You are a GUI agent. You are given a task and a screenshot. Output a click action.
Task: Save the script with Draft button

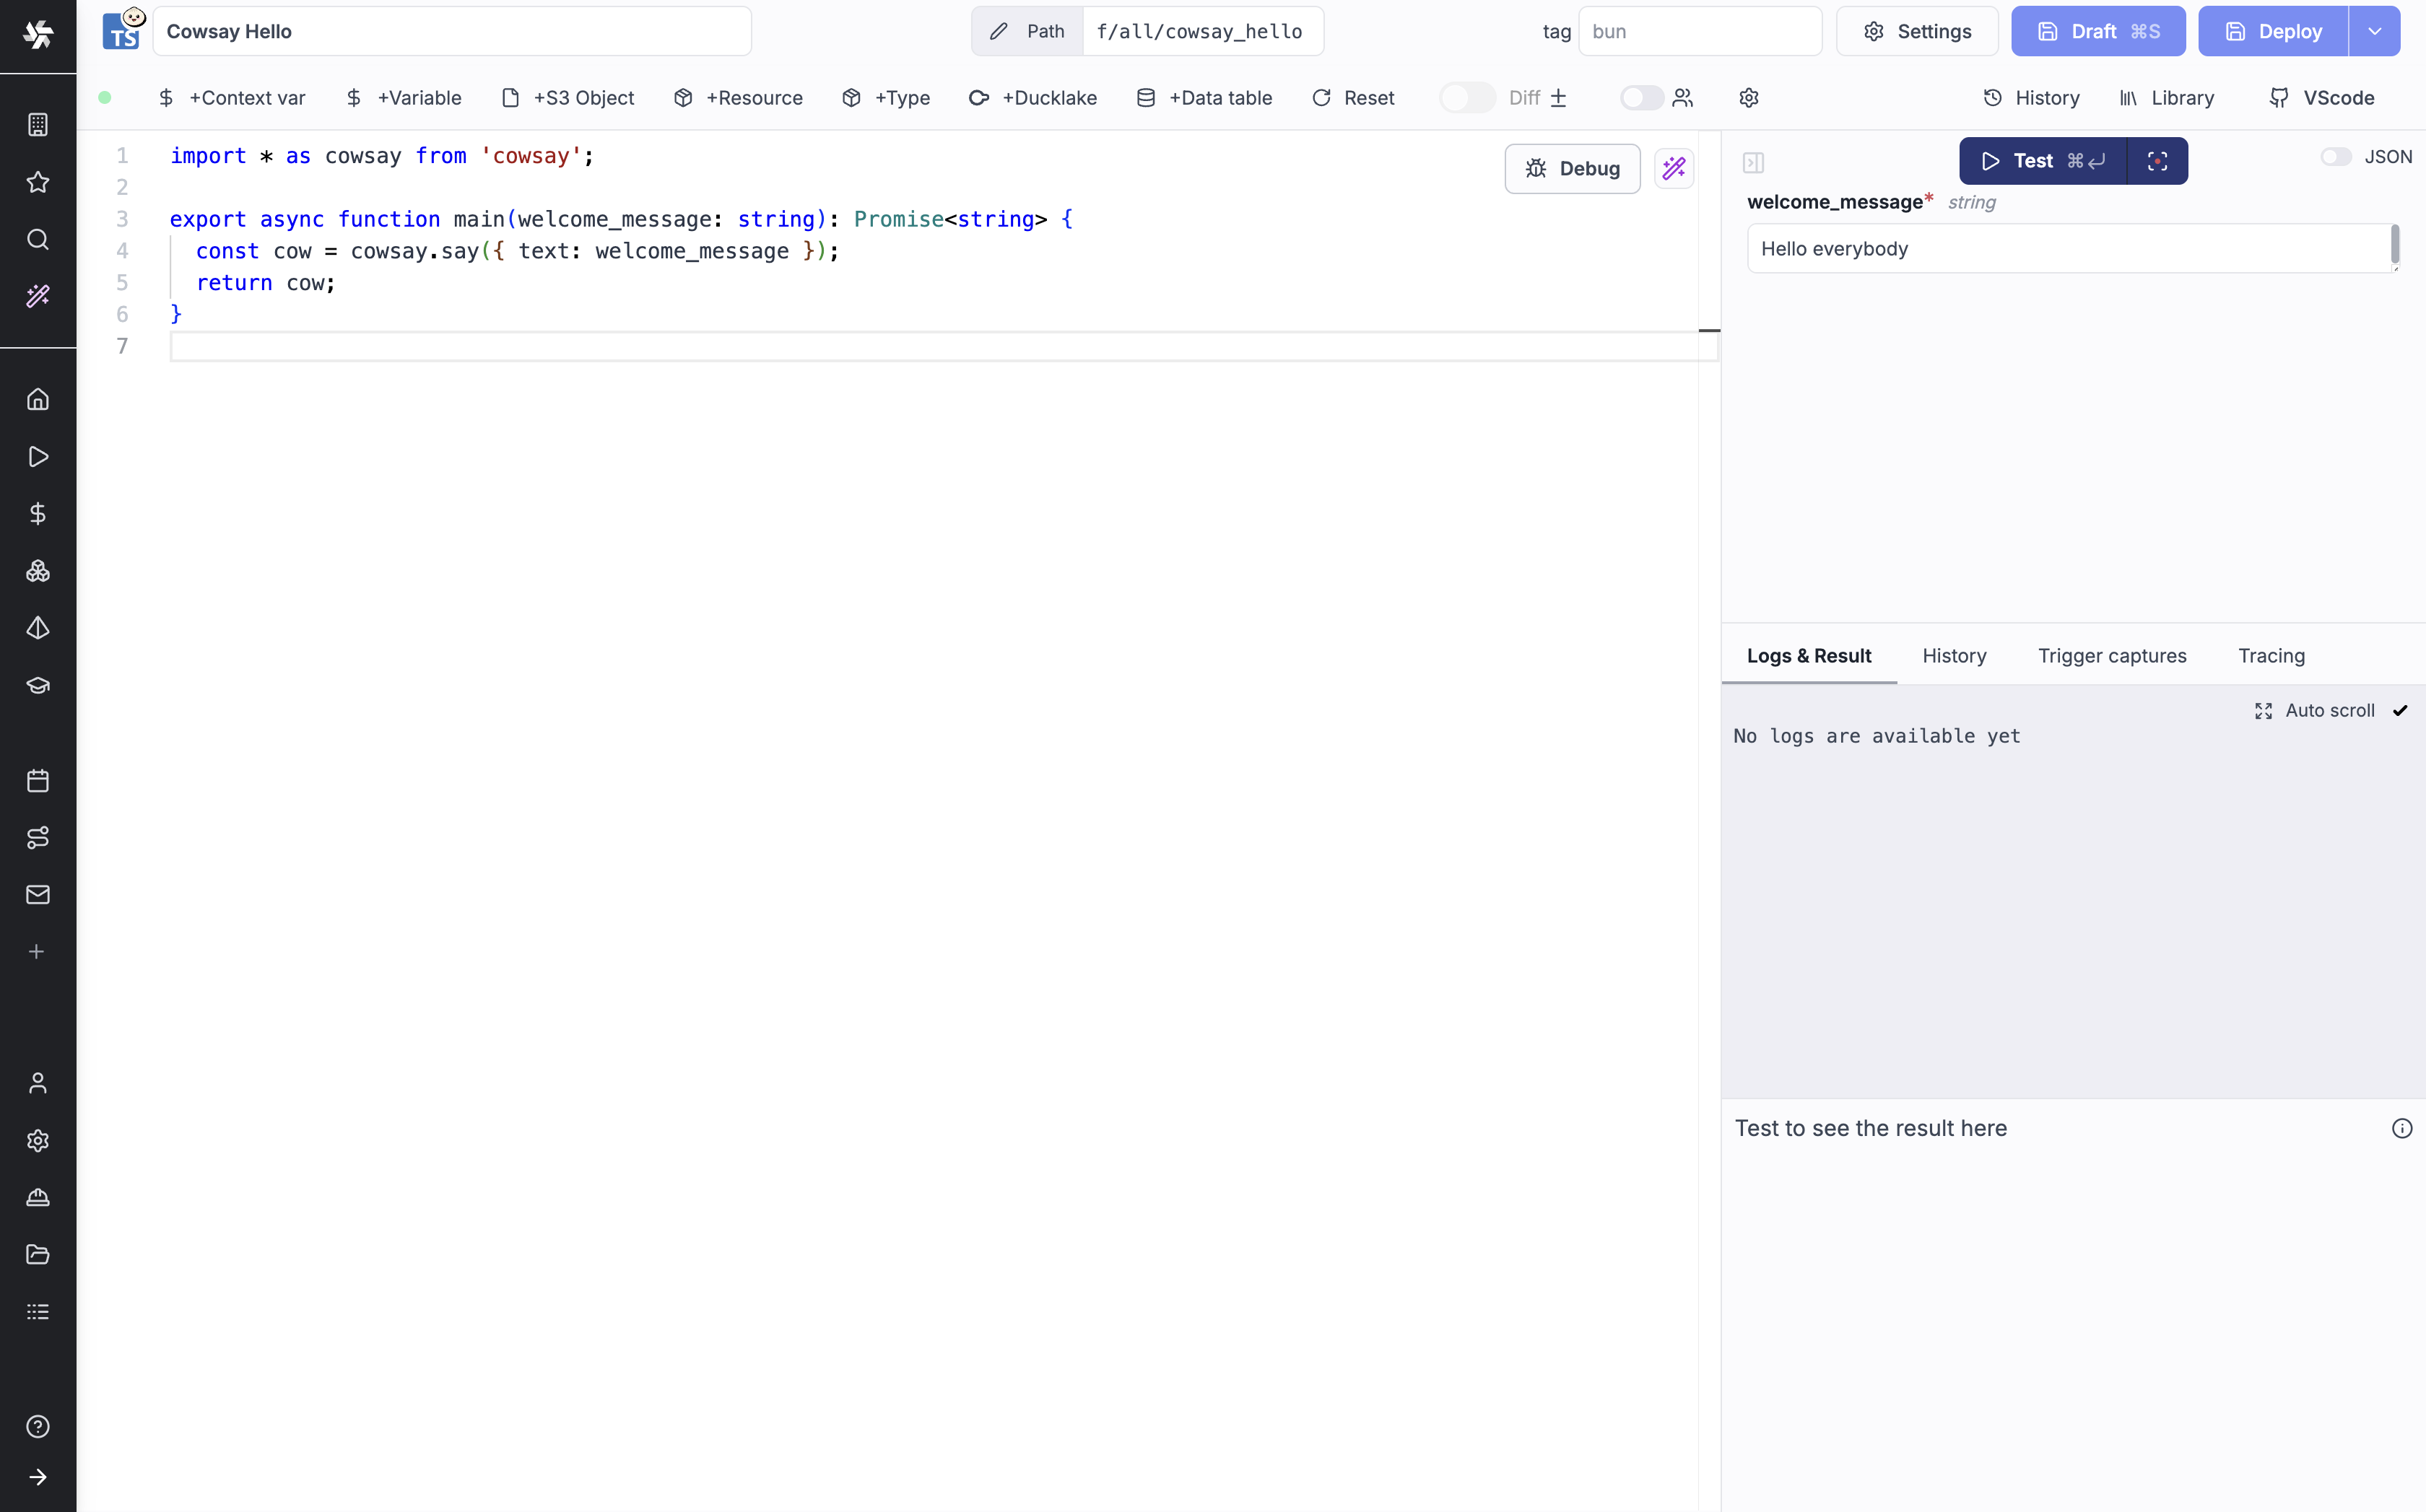pos(2098,31)
